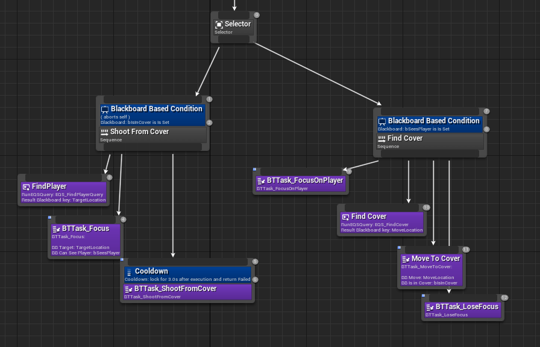Click the Shoot From Cover sequence icon

[x=104, y=132]
